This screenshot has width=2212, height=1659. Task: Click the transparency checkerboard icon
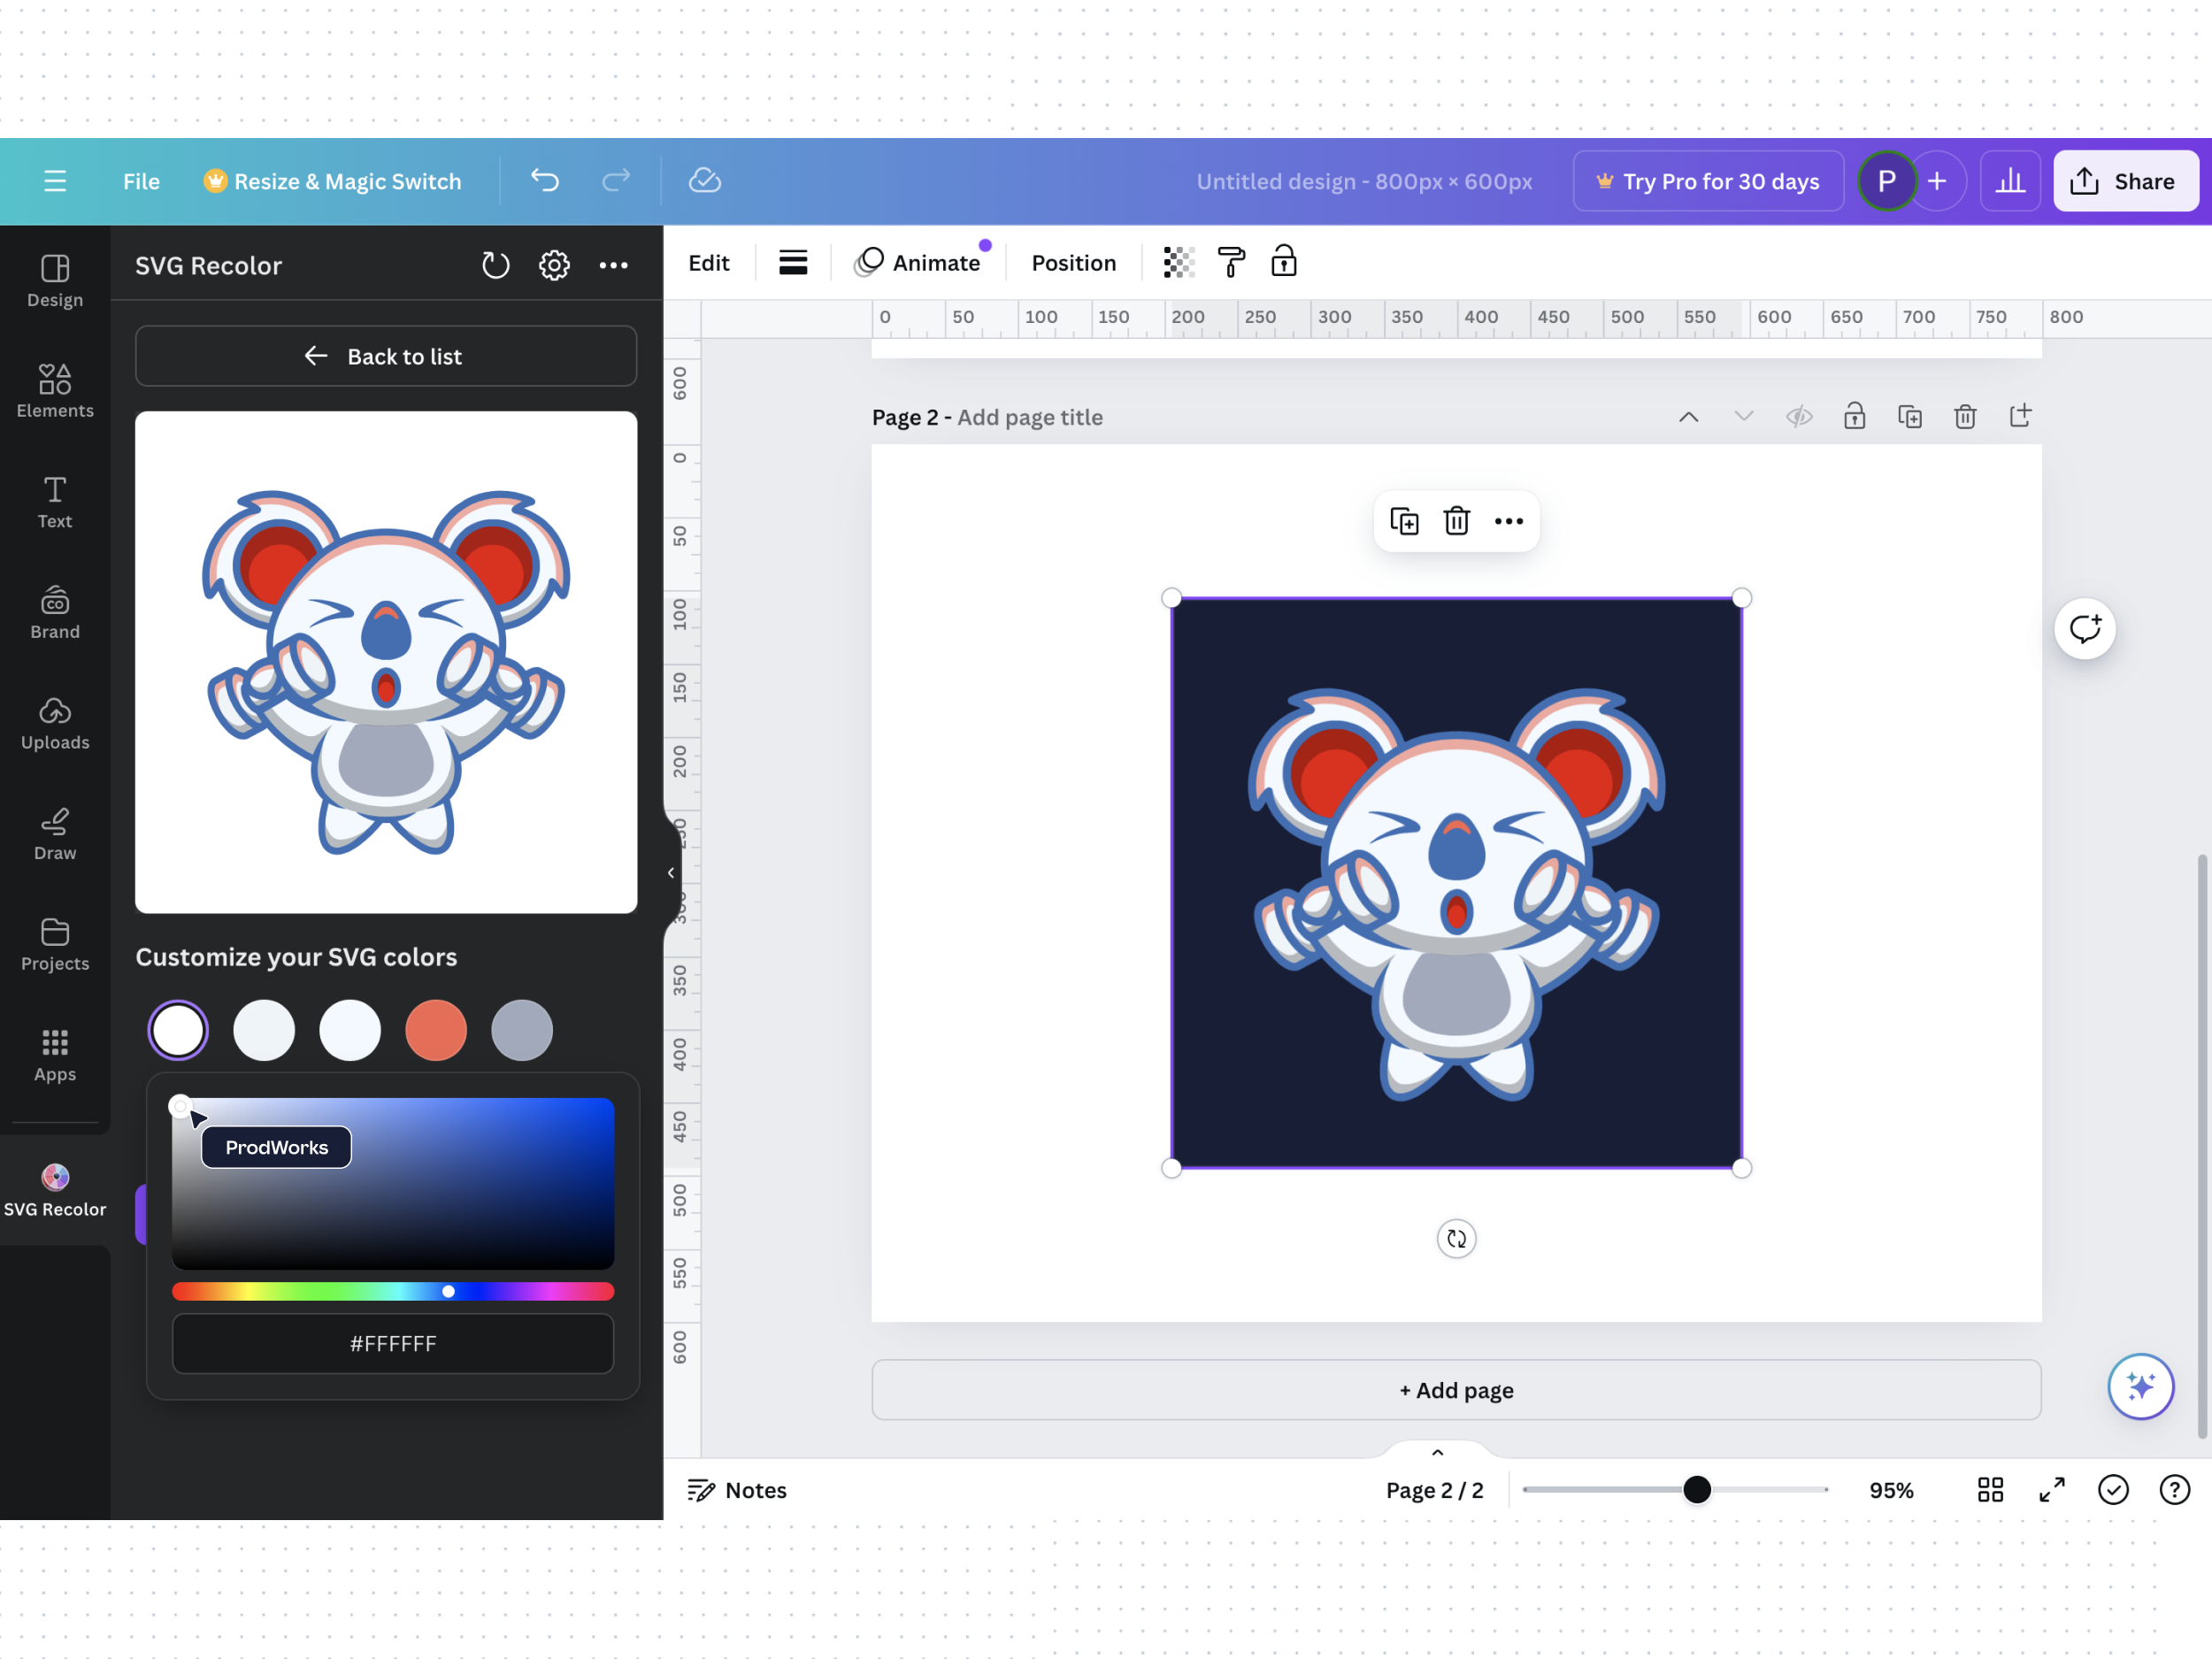[x=1179, y=263]
